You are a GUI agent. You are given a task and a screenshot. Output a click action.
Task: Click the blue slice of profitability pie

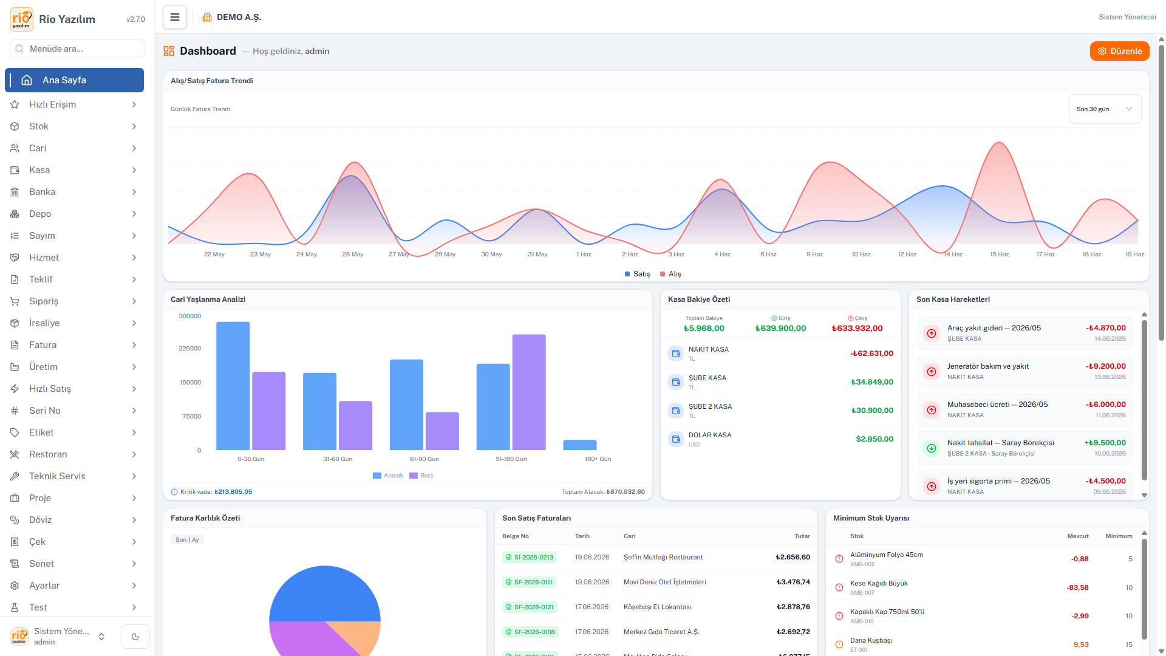pyautogui.click(x=325, y=593)
